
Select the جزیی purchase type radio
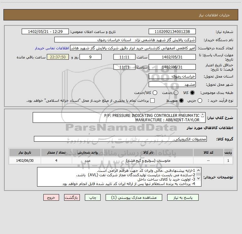pyautogui.click(x=200, y=101)
